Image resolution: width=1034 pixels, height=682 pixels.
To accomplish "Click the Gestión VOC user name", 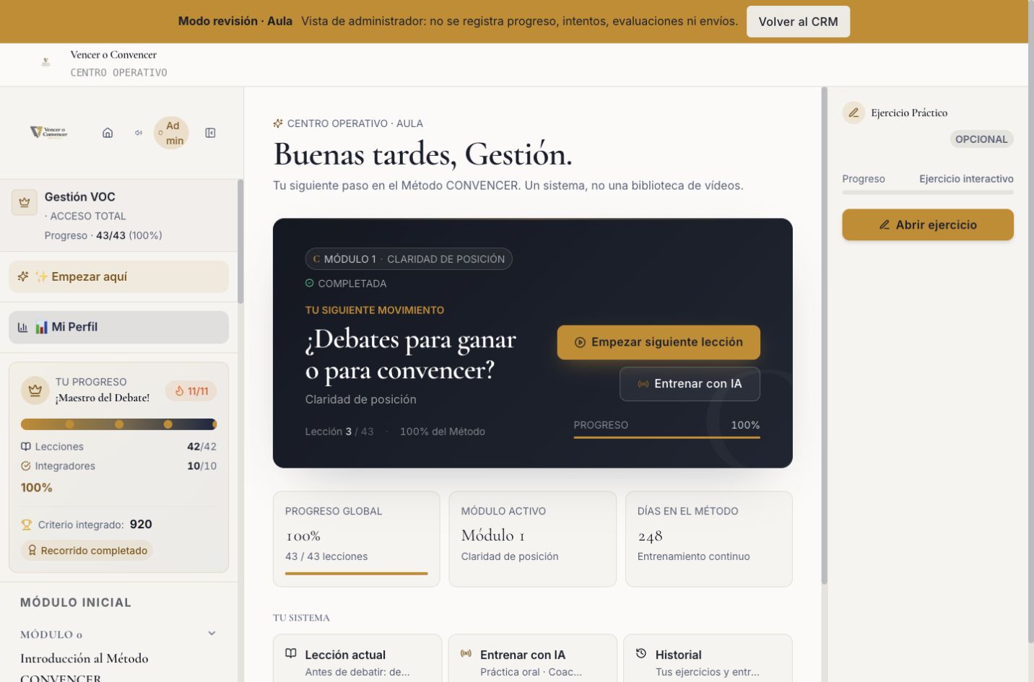I will coord(80,197).
